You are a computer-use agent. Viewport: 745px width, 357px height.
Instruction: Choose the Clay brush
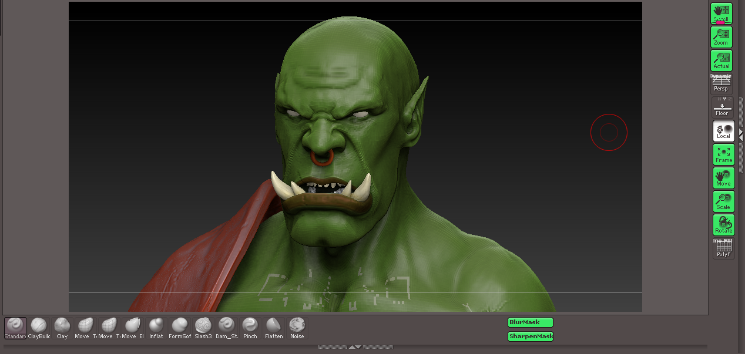(62, 328)
